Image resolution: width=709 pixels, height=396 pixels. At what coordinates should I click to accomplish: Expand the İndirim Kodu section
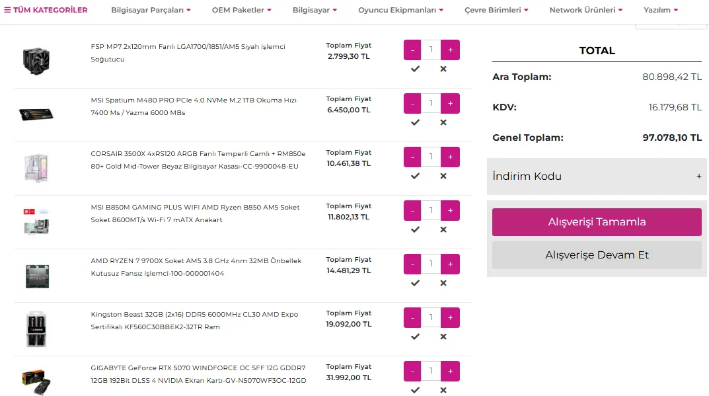click(x=597, y=177)
